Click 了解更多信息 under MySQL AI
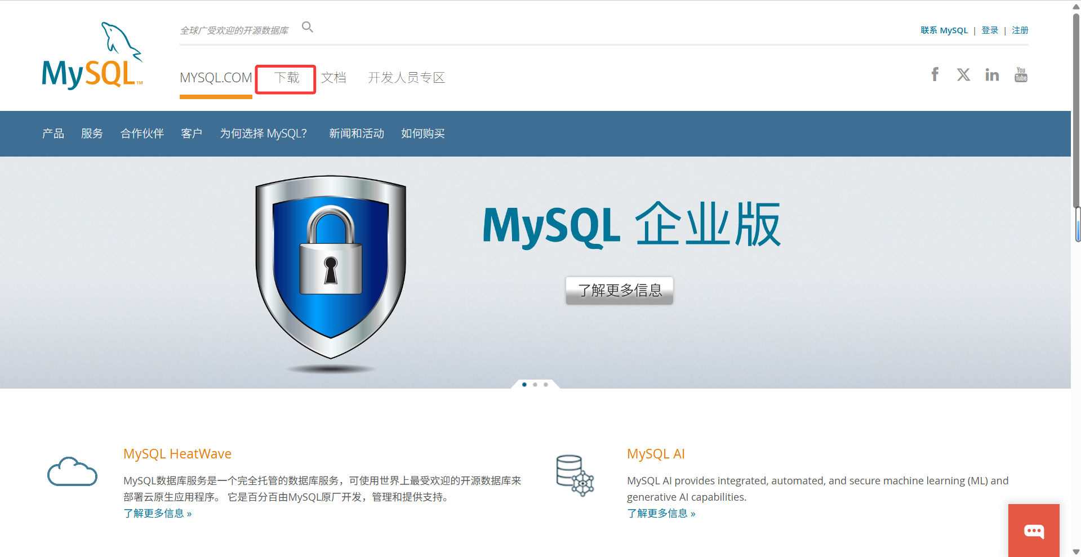 661,514
